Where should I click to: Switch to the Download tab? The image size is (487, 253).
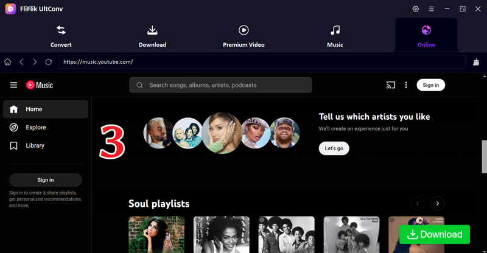click(x=152, y=36)
